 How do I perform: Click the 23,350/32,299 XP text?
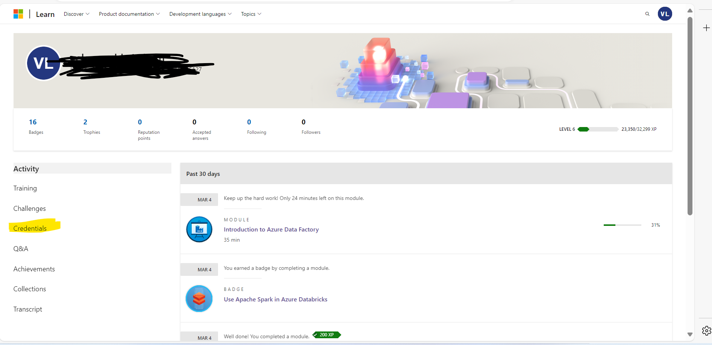[x=639, y=129]
